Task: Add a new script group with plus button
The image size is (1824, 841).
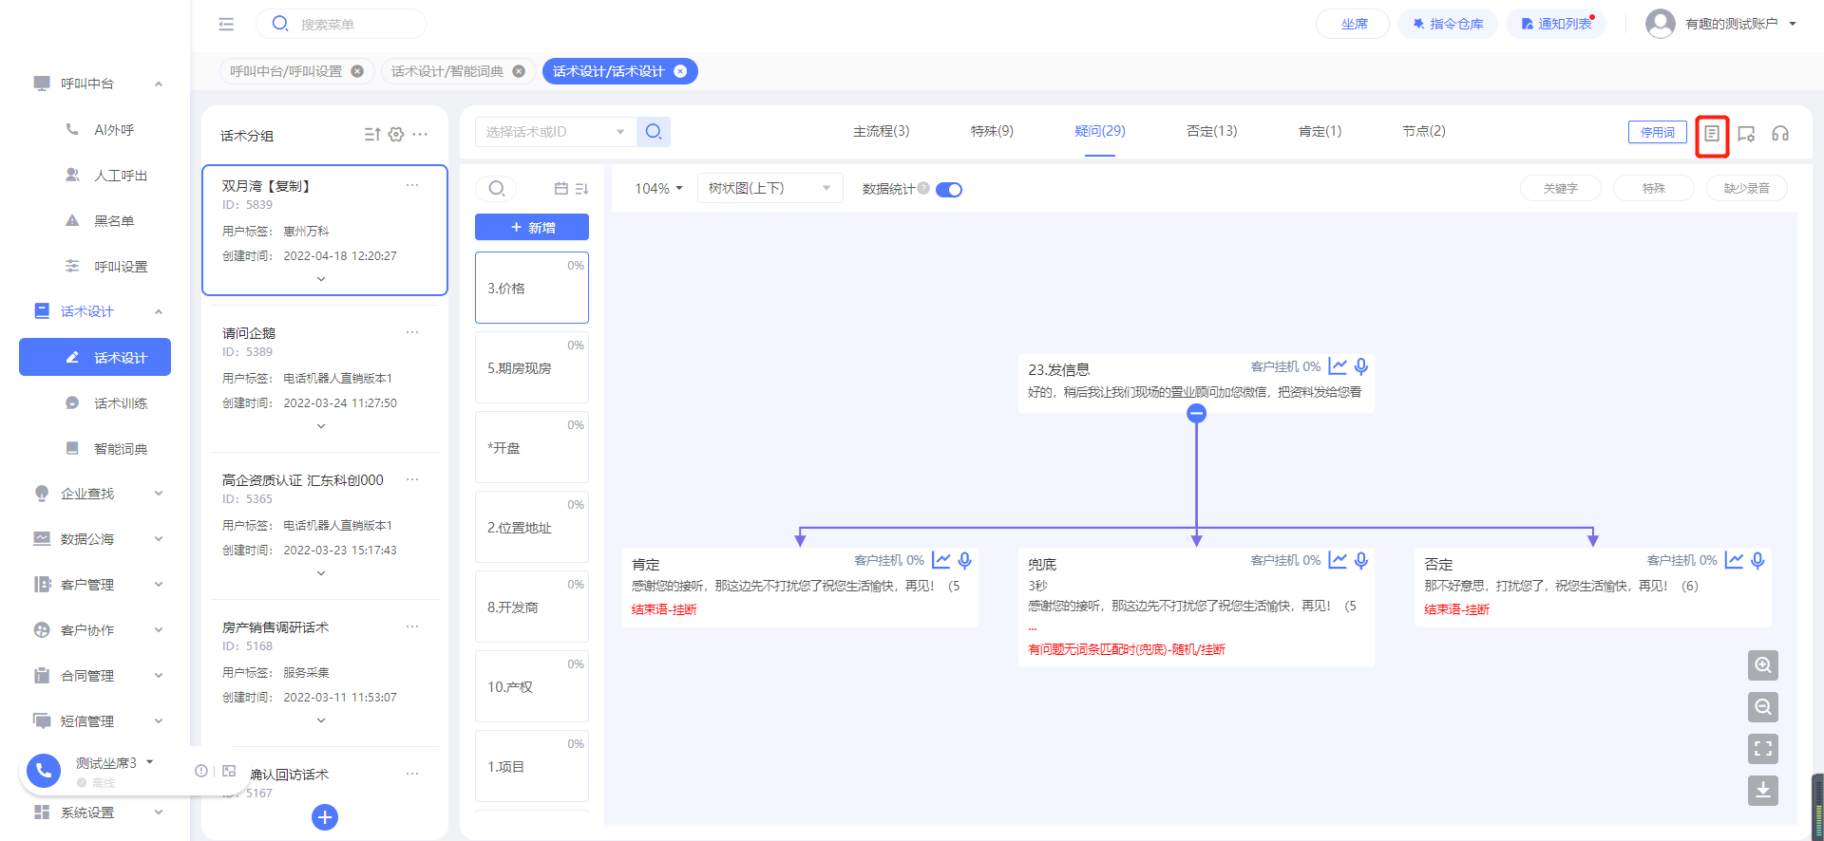Action: pos(325,817)
